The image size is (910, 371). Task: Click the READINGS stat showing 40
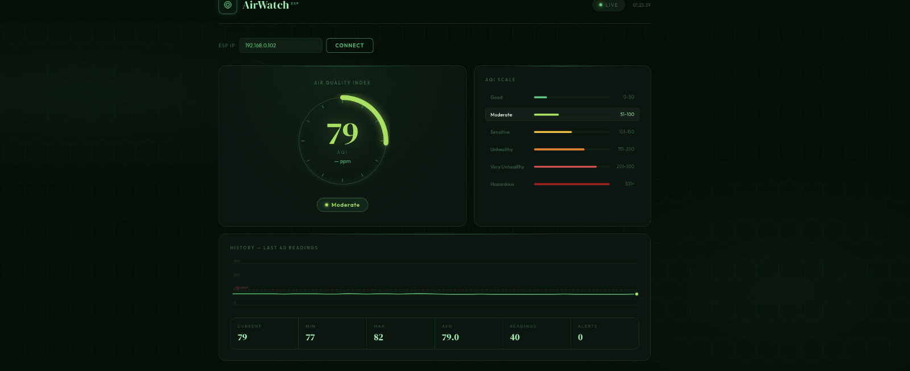pyautogui.click(x=537, y=334)
